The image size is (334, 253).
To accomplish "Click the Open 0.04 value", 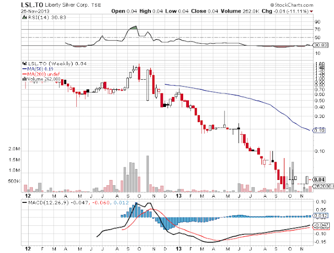I will (x=124, y=11).
